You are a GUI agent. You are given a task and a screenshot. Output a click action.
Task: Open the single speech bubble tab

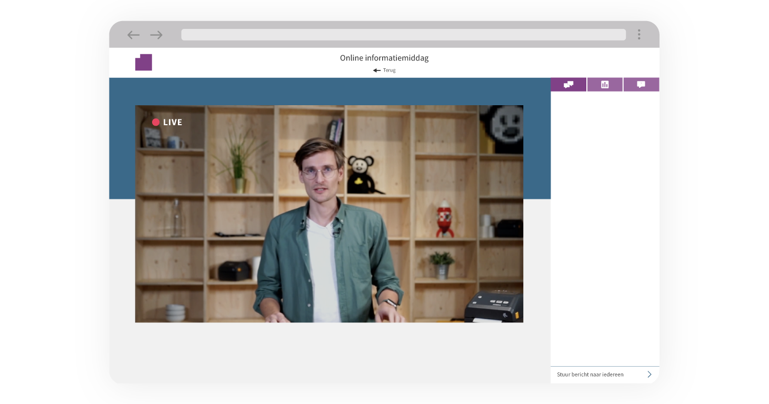point(641,85)
